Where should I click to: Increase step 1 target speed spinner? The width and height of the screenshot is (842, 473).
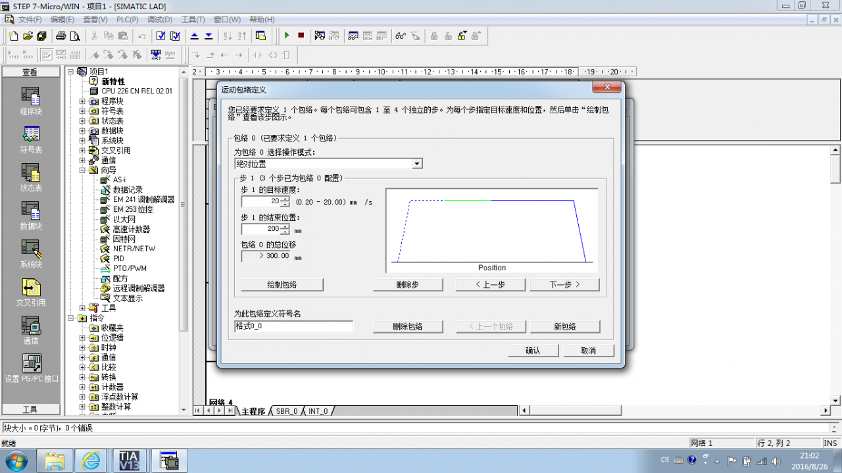(285, 199)
